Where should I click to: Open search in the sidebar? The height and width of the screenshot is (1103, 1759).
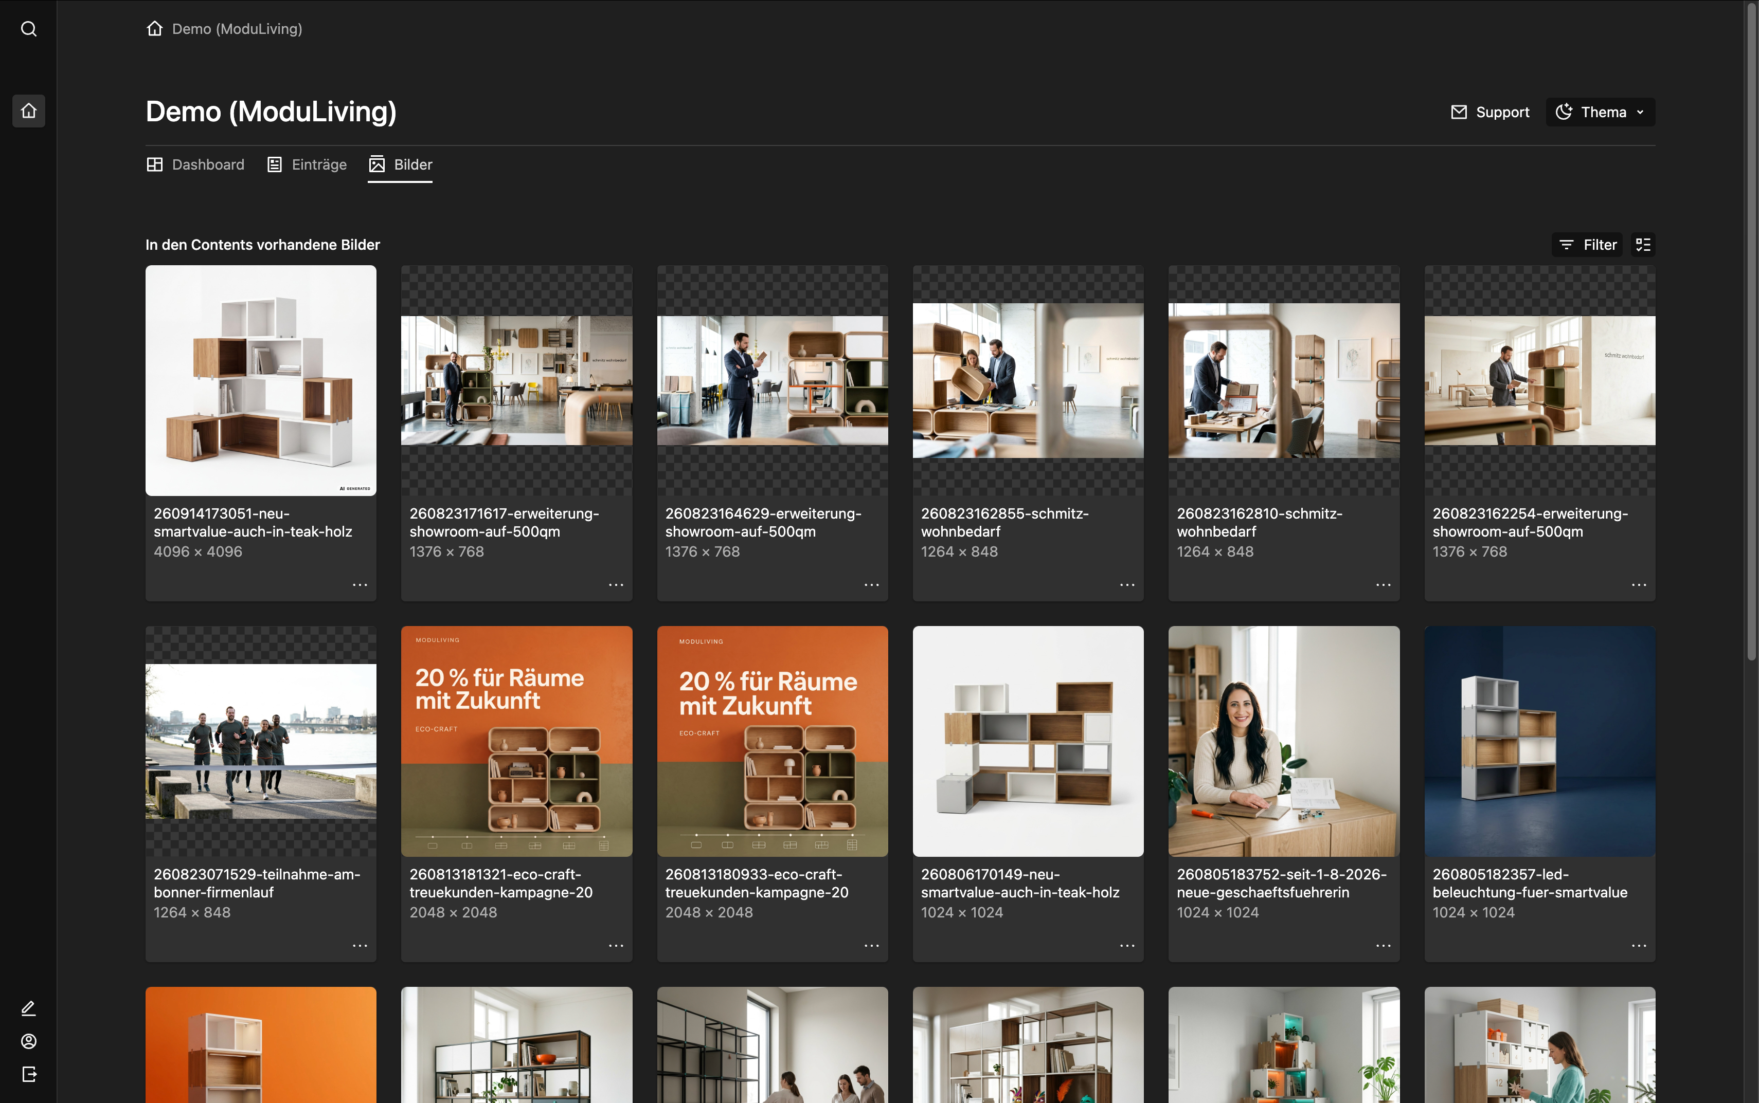28,29
